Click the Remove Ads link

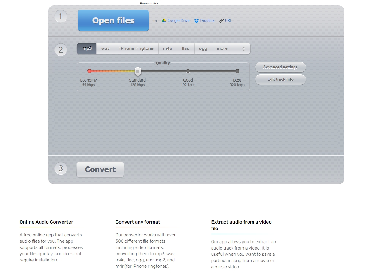(x=149, y=3)
